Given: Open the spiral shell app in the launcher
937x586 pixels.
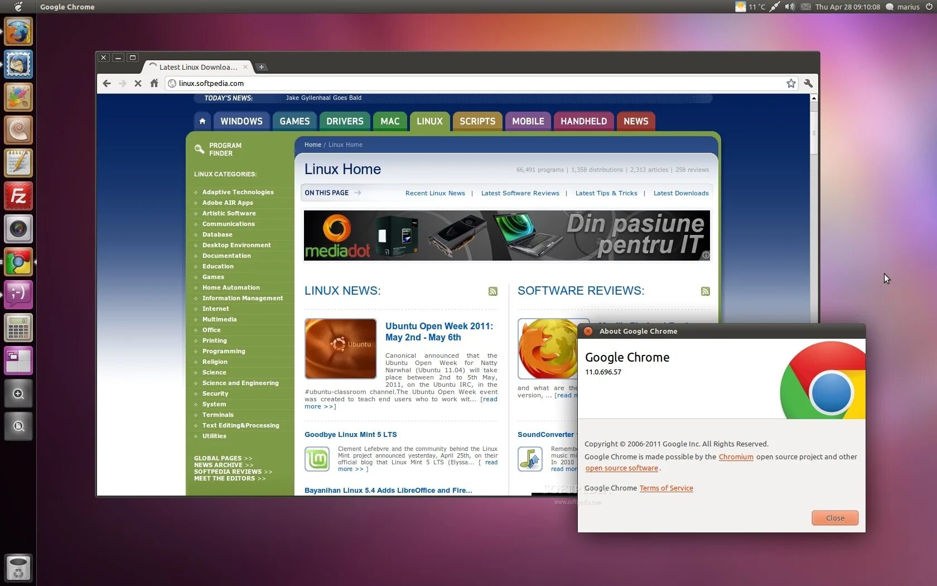Looking at the screenshot, I should coord(18,130).
